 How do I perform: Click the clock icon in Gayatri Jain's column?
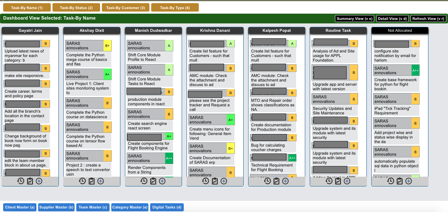[21, 181]
